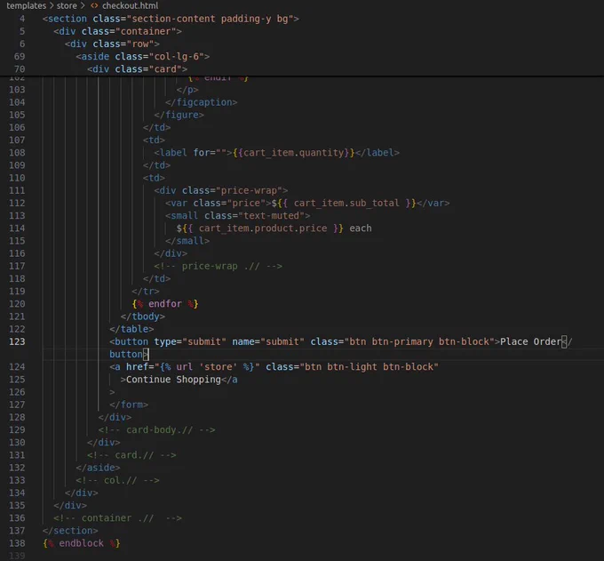This screenshot has width=604, height=561.
Task: Click the type="submit" attribute
Action: 190,341
